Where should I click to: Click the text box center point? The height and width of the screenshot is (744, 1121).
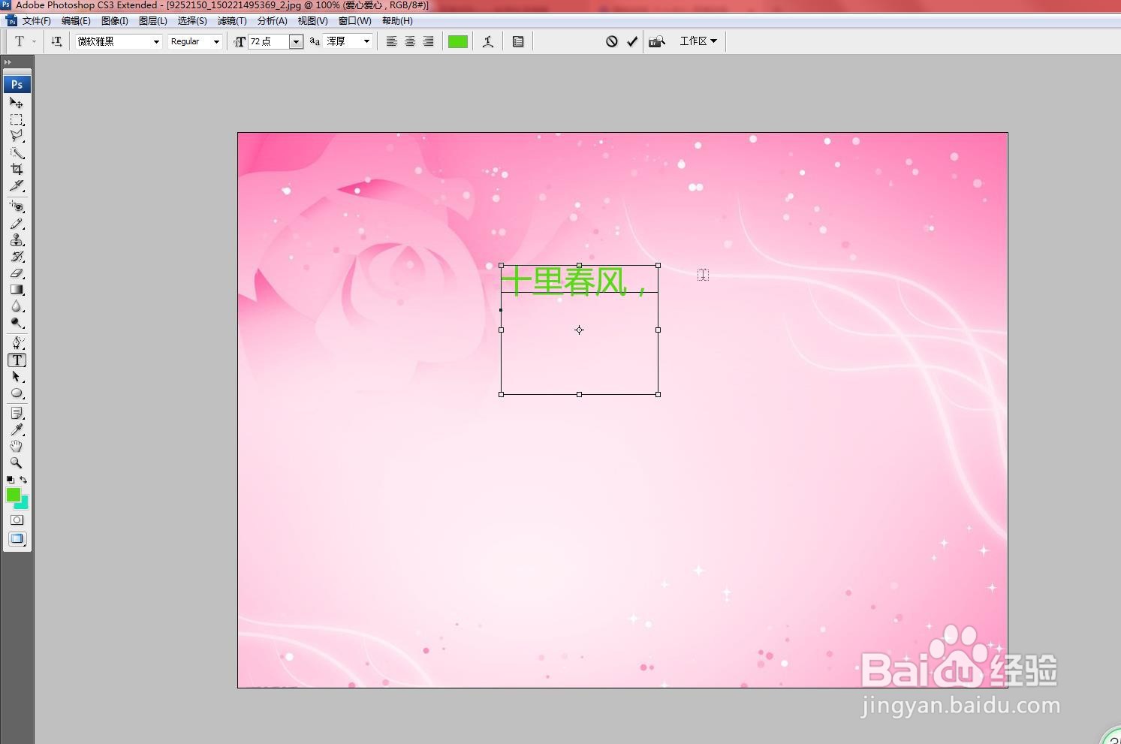579,330
